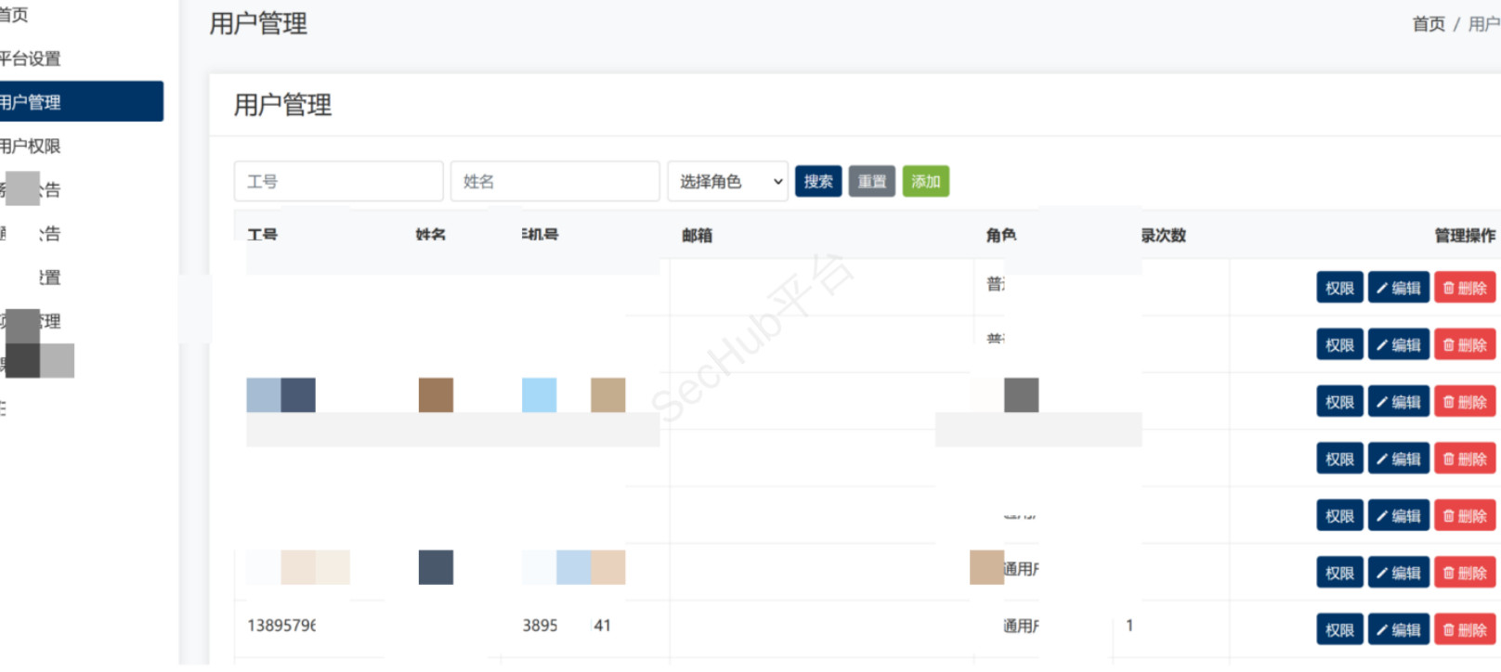Image resolution: width=1501 pixels, height=672 pixels.
Task: Click the 首页 breadcrumb link
Action: click(x=1428, y=24)
